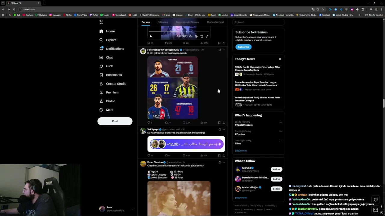Click the white Post button

[115, 121]
